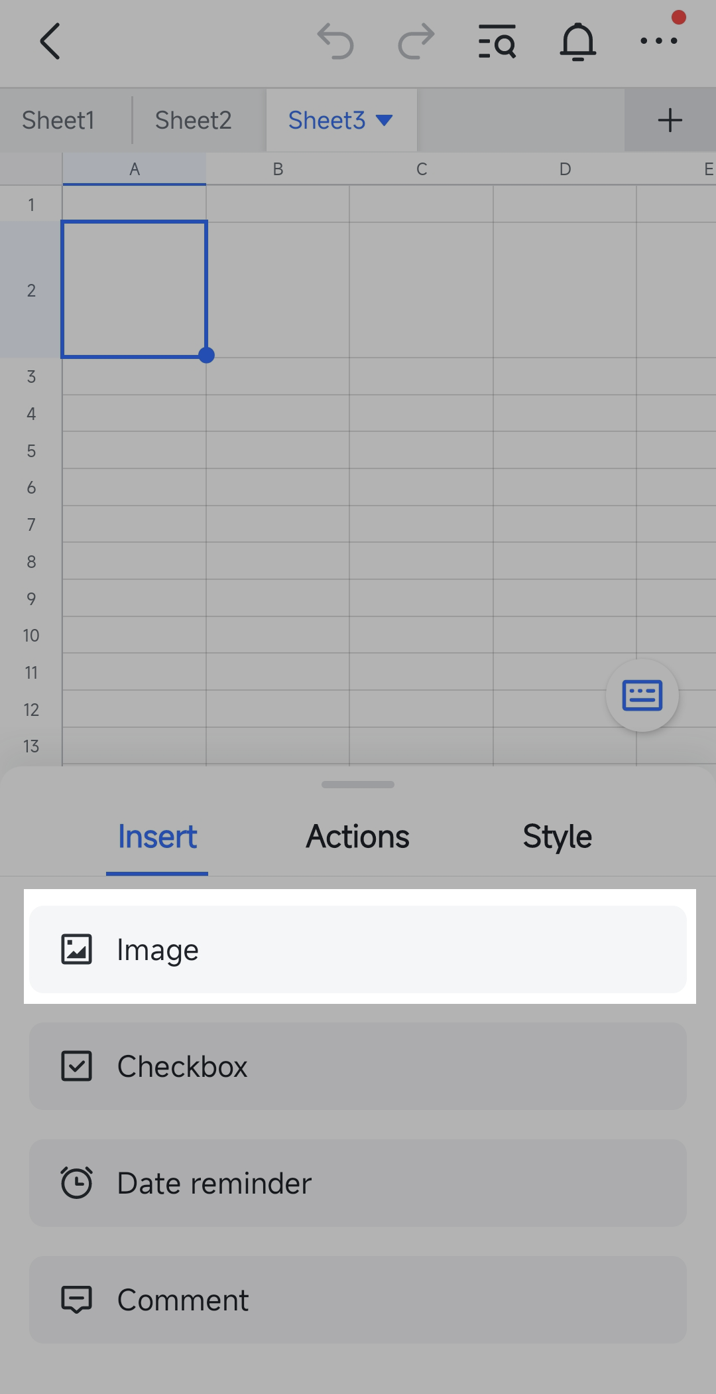Viewport: 716px width, 1394px height.
Task: Open the three-dot more options menu
Action: coord(659,41)
